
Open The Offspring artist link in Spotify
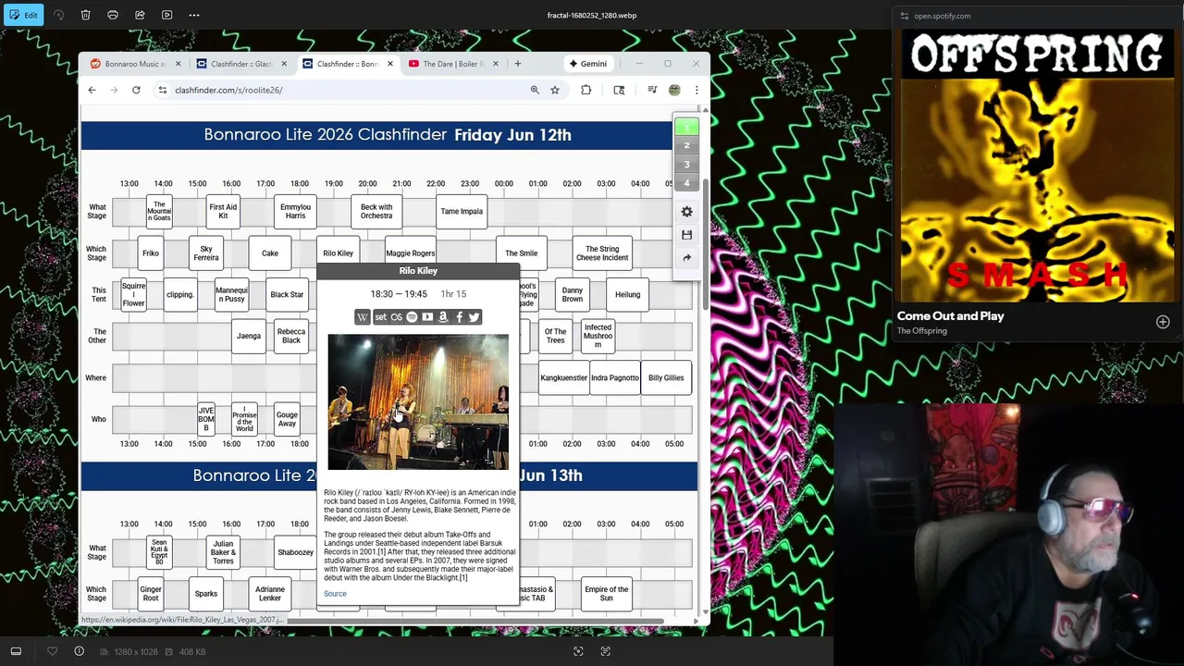point(921,331)
